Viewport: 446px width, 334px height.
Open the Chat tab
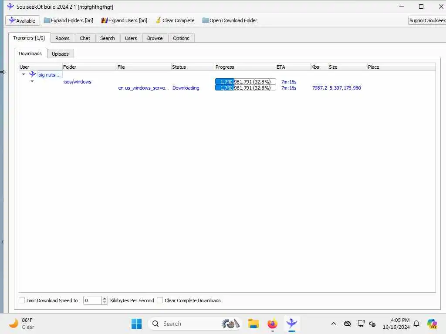(85, 38)
